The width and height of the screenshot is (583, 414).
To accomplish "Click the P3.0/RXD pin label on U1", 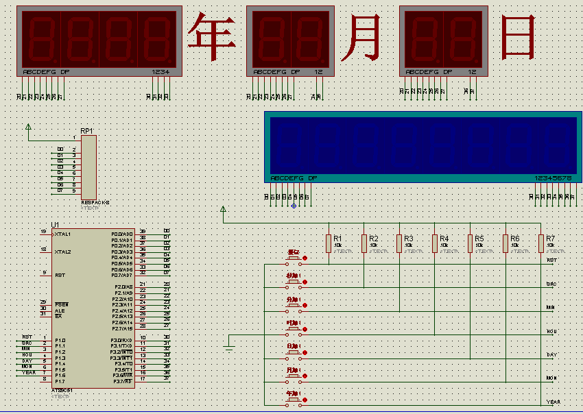I will point(121,340).
